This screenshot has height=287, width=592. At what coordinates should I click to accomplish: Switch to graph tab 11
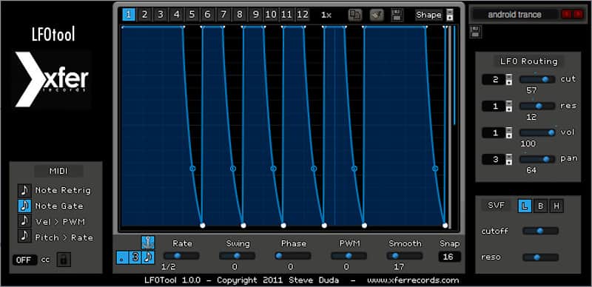pos(286,15)
